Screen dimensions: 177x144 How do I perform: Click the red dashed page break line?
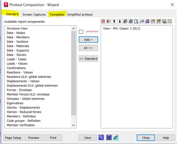(92, 31)
